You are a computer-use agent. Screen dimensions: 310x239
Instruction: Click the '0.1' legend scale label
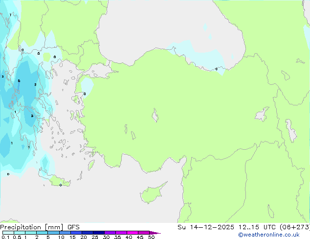(x=5, y=237)
